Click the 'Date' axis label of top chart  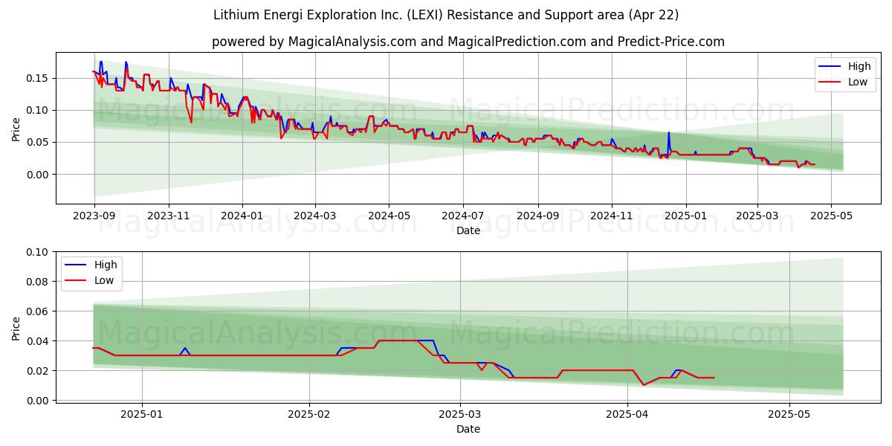pyautogui.click(x=468, y=230)
